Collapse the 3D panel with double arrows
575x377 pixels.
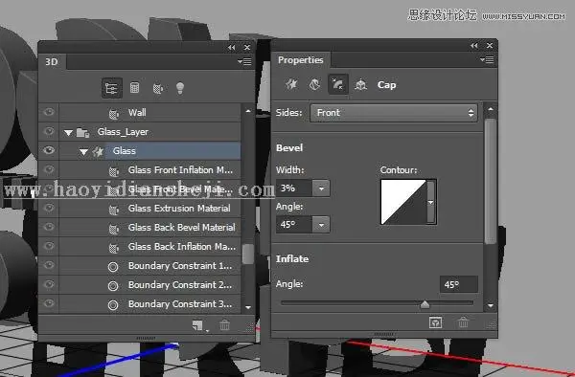click(231, 48)
